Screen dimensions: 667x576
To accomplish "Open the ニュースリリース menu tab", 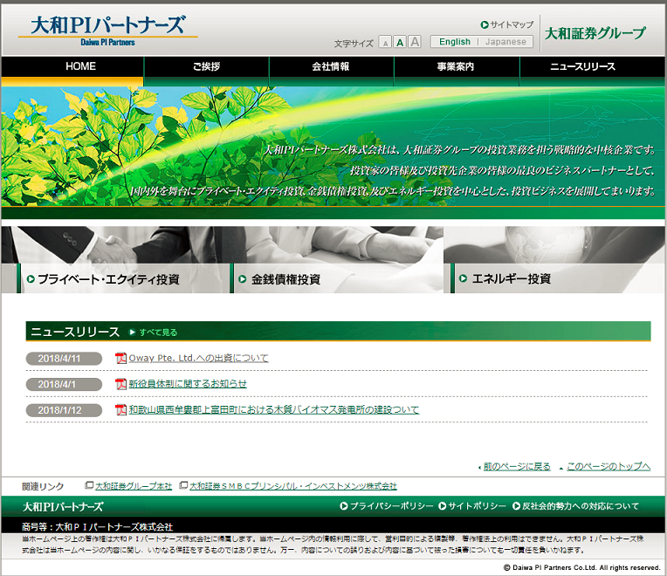I will pos(593,71).
